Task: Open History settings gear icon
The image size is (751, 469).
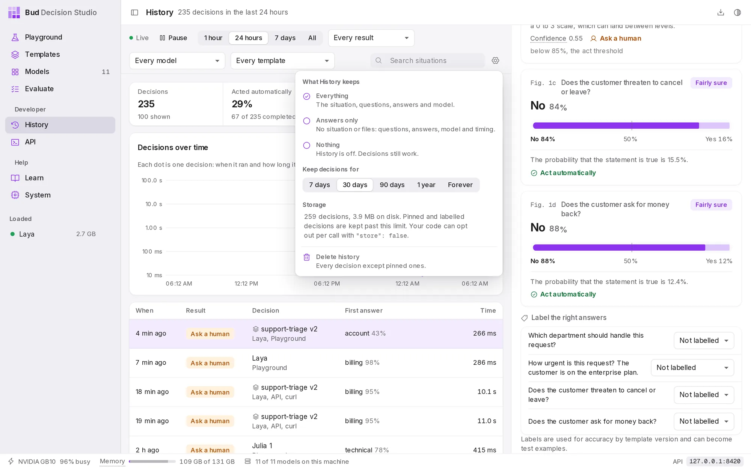Action: click(495, 60)
